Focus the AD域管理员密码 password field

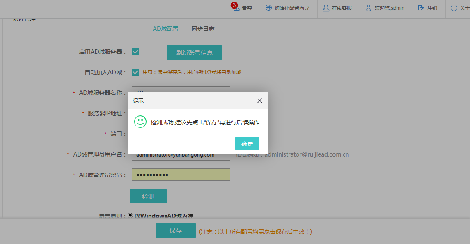click(x=181, y=175)
